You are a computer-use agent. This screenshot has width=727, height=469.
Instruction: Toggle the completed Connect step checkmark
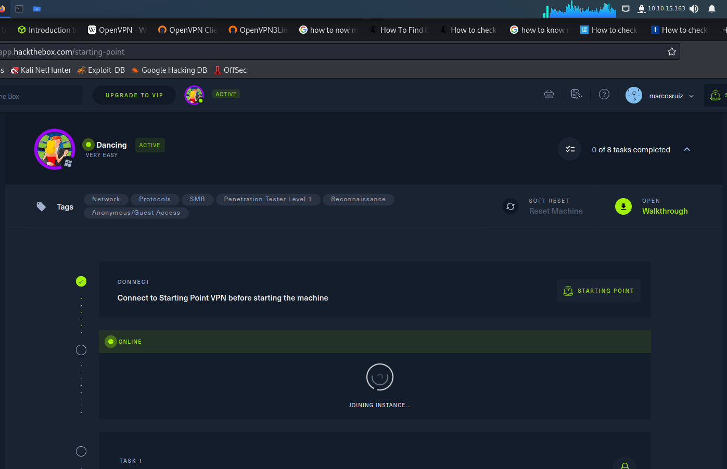[x=81, y=281]
